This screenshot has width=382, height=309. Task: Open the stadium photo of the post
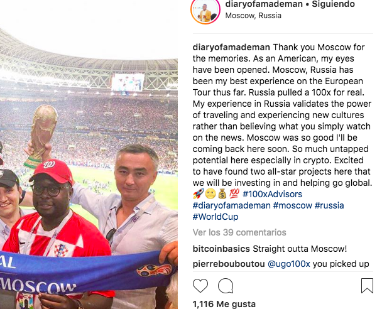tap(89, 154)
